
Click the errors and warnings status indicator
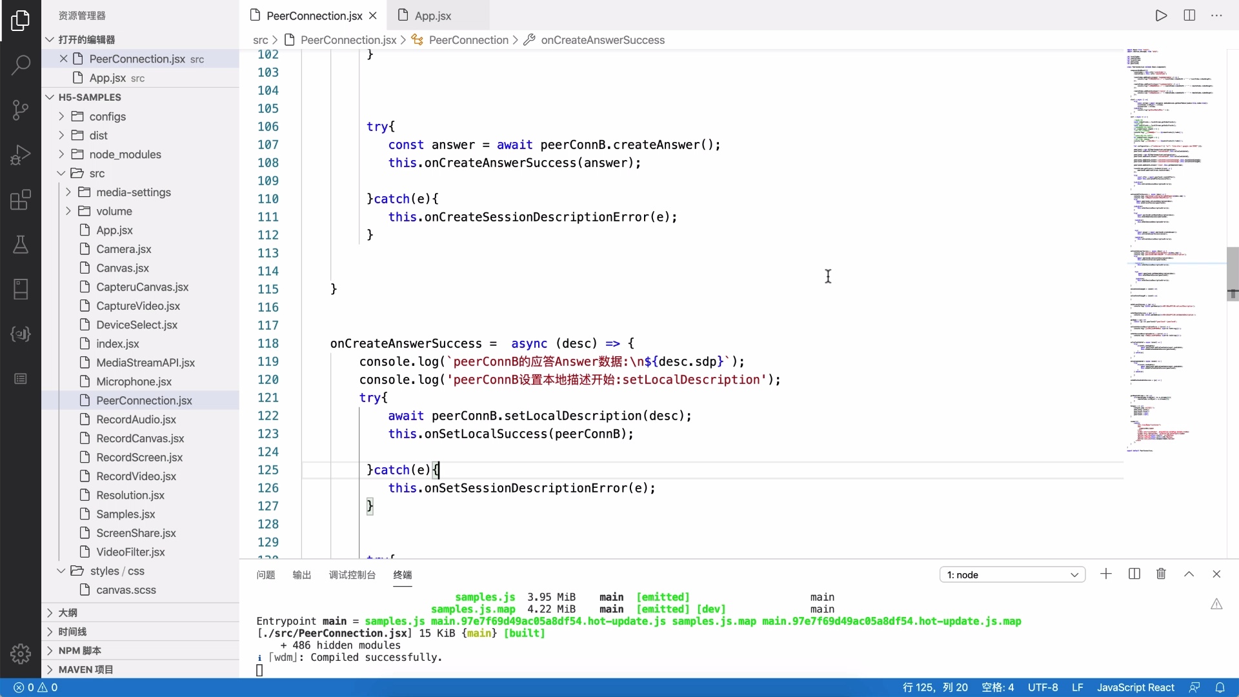pyautogui.click(x=36, y=687)
